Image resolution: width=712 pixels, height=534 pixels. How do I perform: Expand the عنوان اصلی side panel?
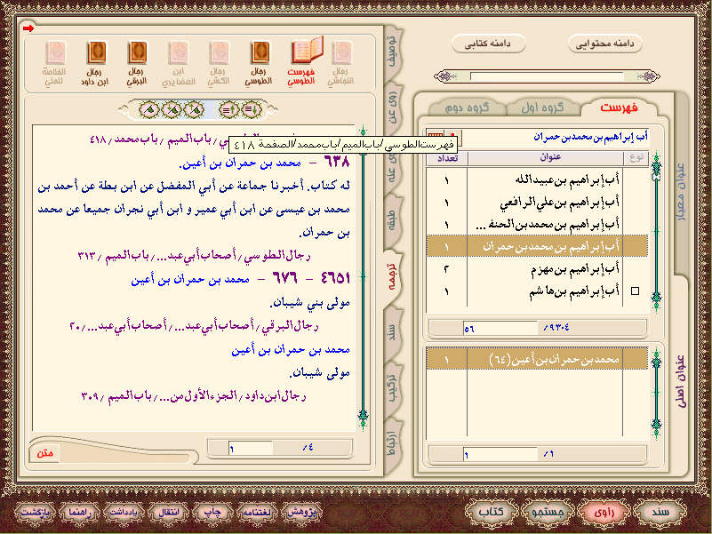[x=681, y=381]
